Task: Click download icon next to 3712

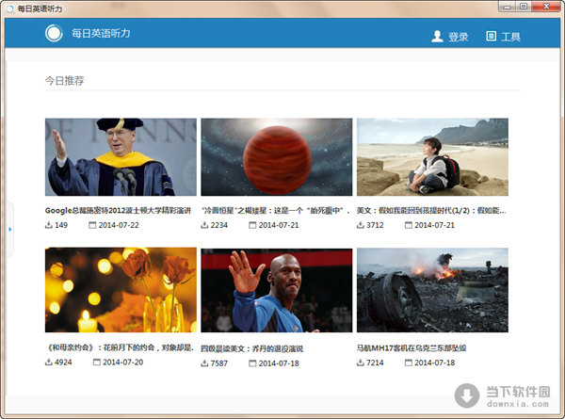Action: [x=361, y=225]
